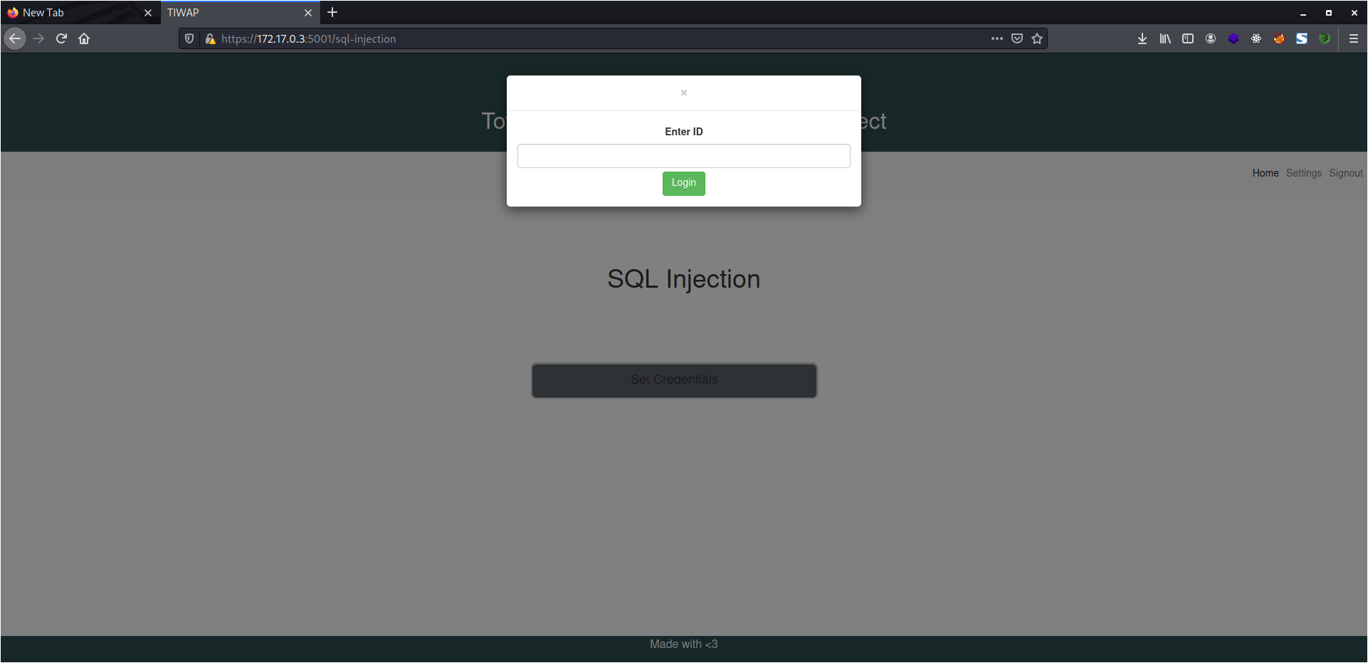Click the React DevTools extension icon
Image resolution: width=1368 pixels, height=663 pixels.
(x=1256, y=39)
